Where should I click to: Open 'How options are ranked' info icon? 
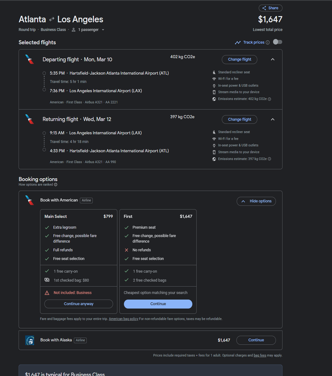coord(55,185)
